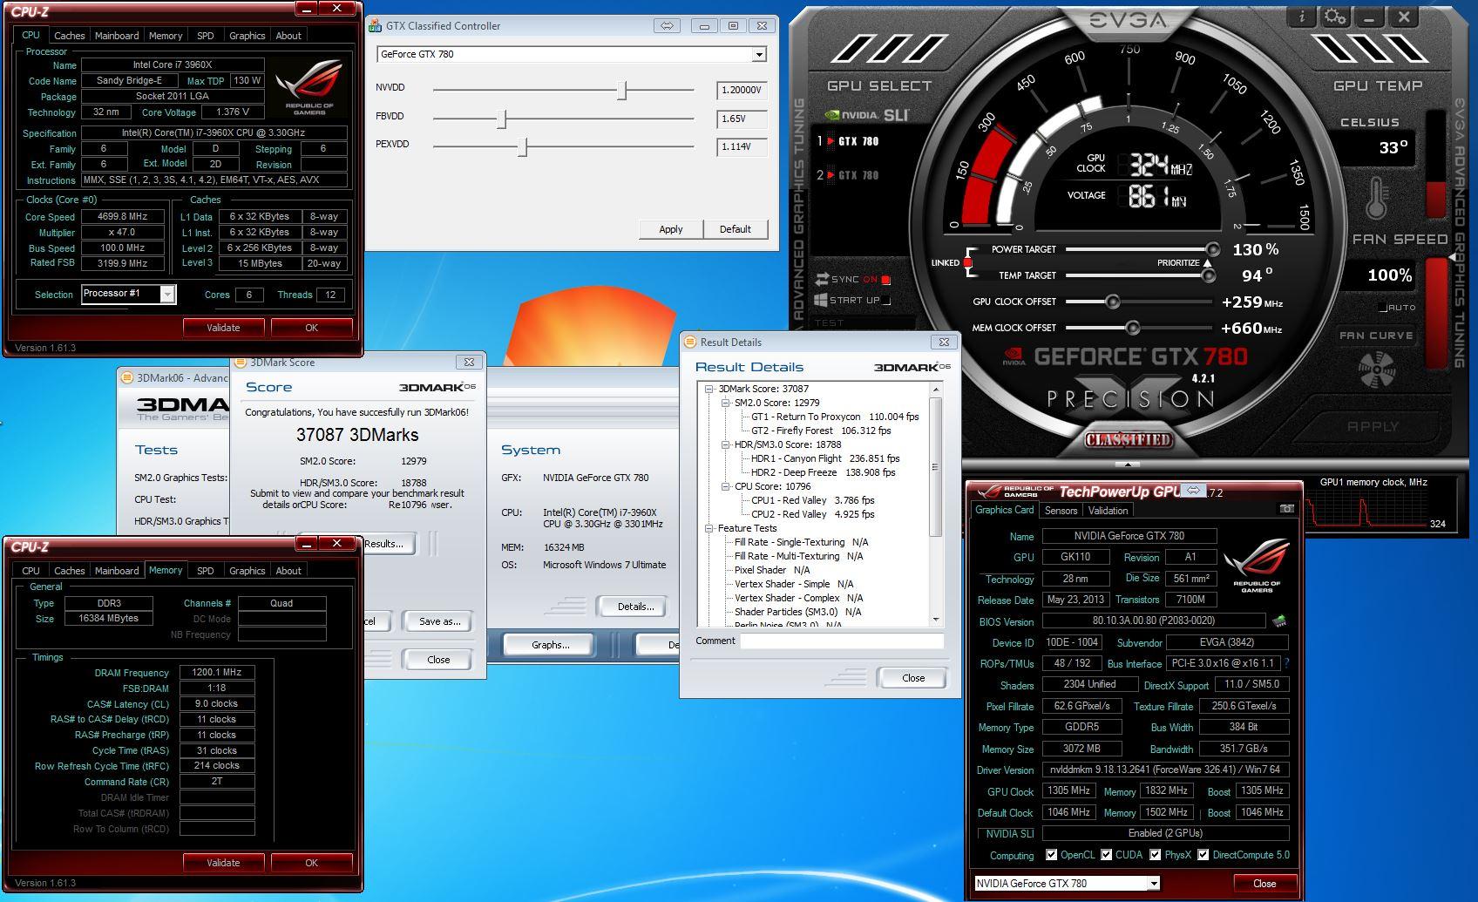The height and width of the screenshot is (902, 1478).
Task: Click the PEXVDD 1.114V value field
Action: click(x=742, y=146)
